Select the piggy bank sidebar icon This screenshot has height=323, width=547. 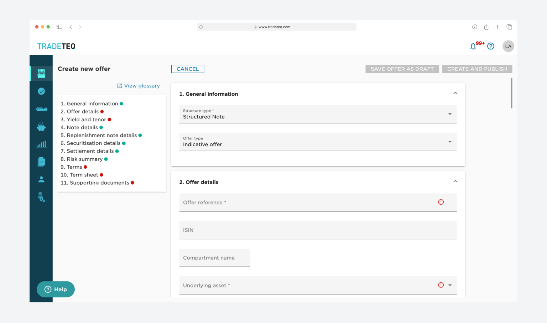pos(41,127)
